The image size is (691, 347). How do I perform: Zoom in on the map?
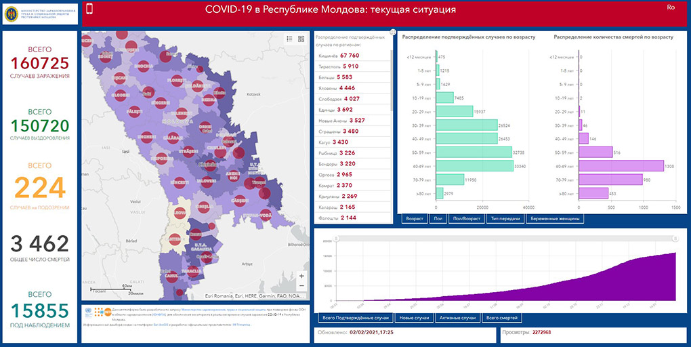click(x=301, y=276)
